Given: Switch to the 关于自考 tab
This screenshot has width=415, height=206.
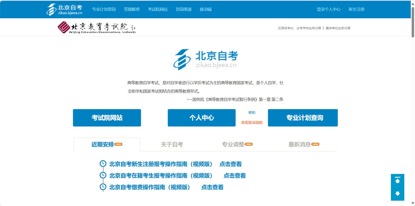Looking at the screenshot, I should pos(172,144).
